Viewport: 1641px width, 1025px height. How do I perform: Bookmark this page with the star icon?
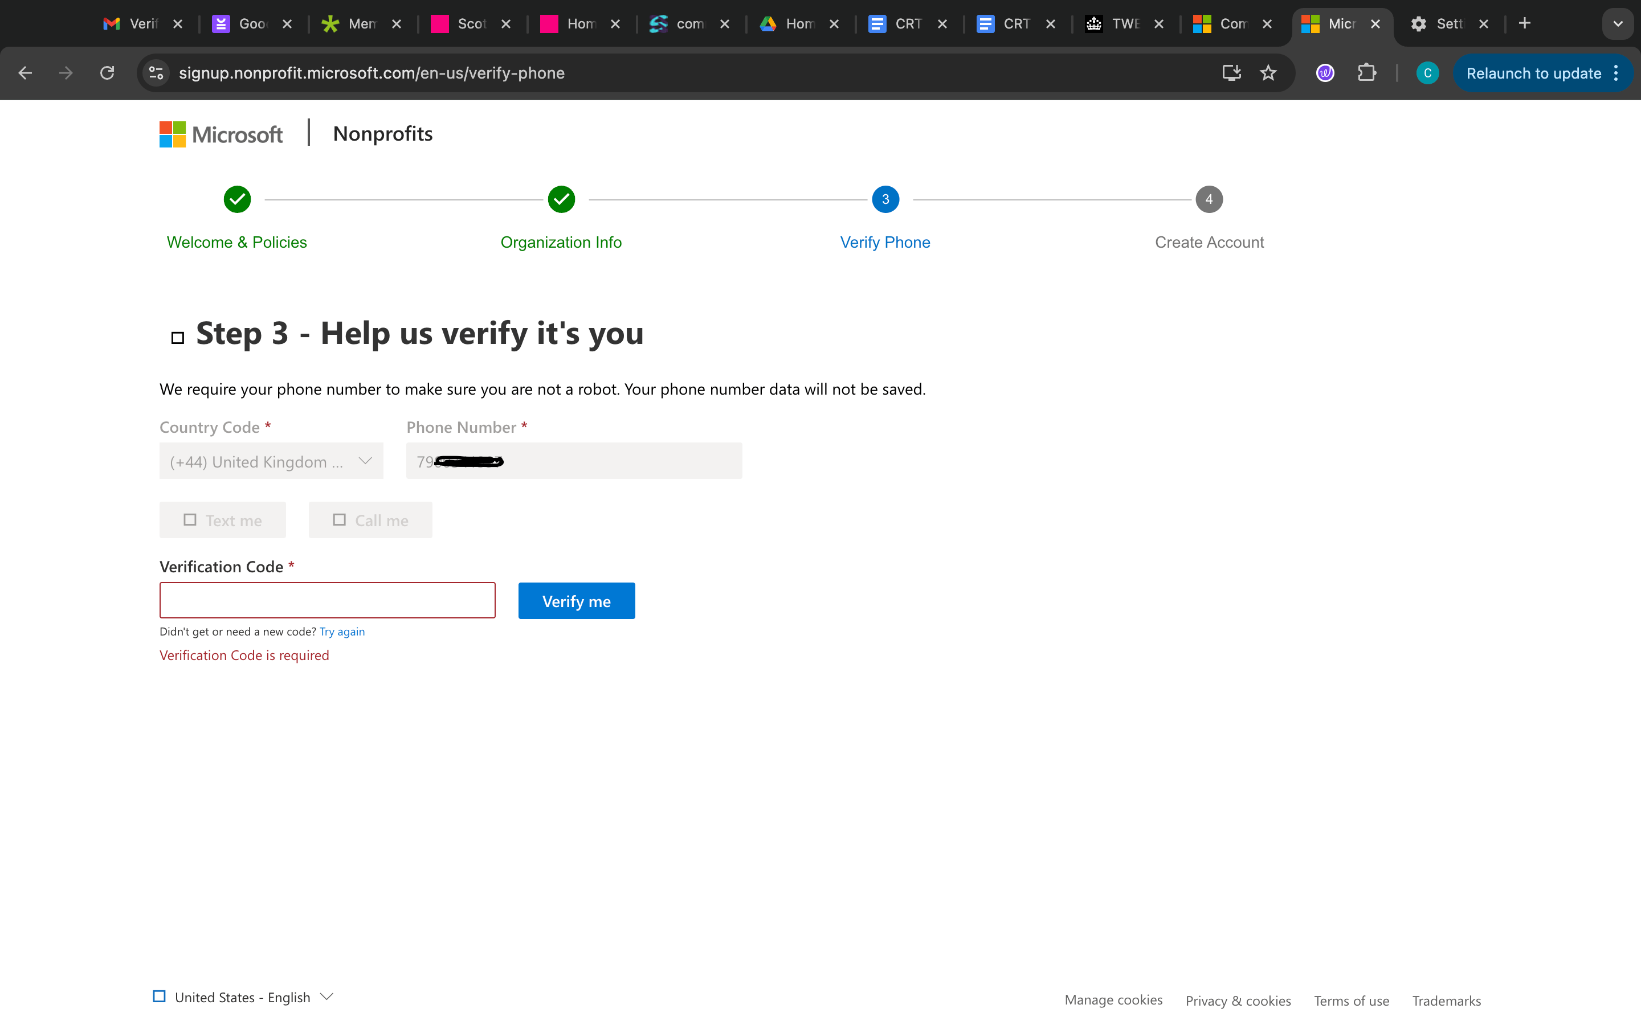click(x=1268, y=72)
